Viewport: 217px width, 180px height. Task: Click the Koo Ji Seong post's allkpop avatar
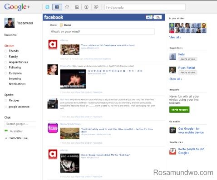pyautogui.click(x=53, y=154)
